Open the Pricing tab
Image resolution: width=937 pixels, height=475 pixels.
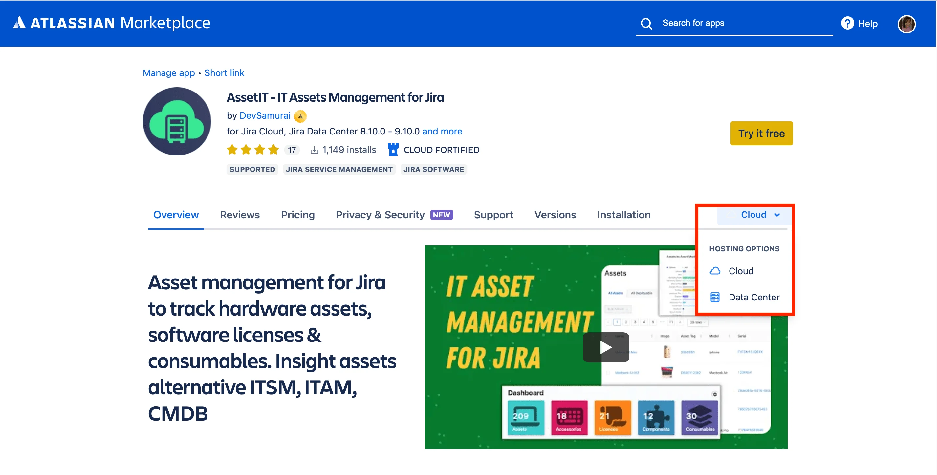pos(297,215)
